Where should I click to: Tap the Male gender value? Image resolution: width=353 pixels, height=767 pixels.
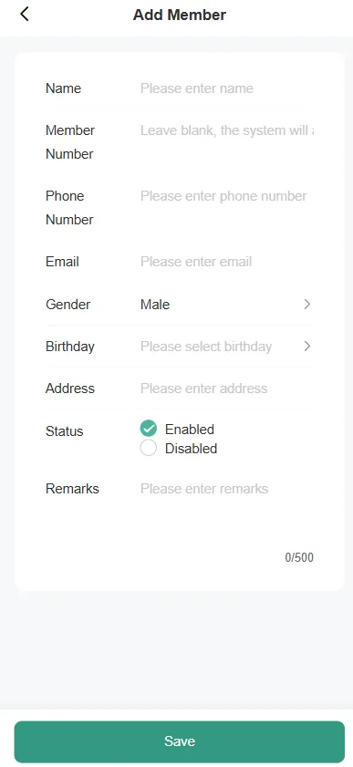(155, 305)
